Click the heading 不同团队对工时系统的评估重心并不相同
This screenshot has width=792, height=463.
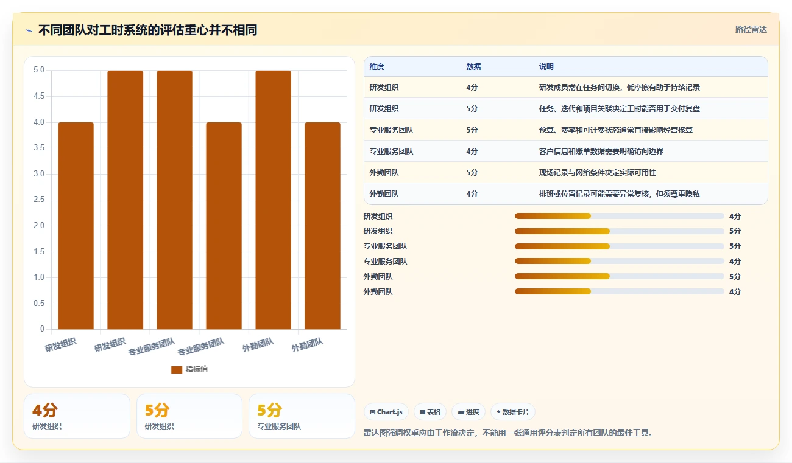click(x=147, y=30)
